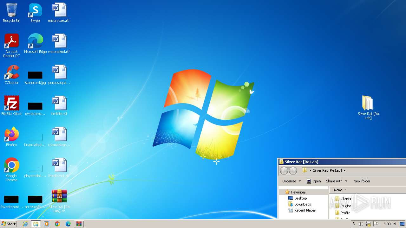Open the Recycle Bin desktop icon

tap(11, 13)
